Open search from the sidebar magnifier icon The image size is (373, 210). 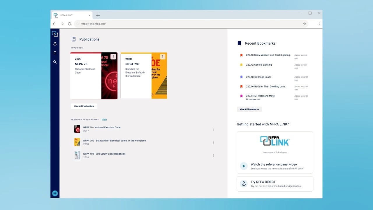(55, 62)
